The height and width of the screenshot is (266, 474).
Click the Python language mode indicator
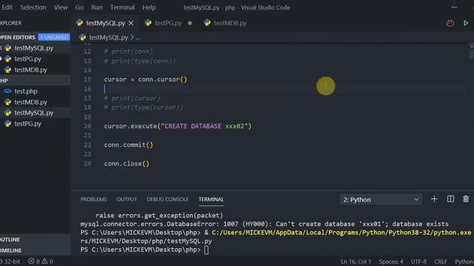[464, 262]
